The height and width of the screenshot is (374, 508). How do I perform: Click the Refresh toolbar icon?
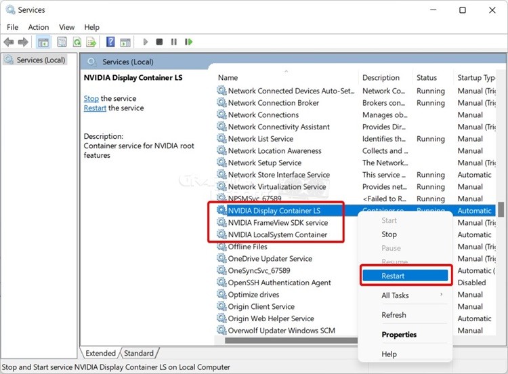point(77,42)
